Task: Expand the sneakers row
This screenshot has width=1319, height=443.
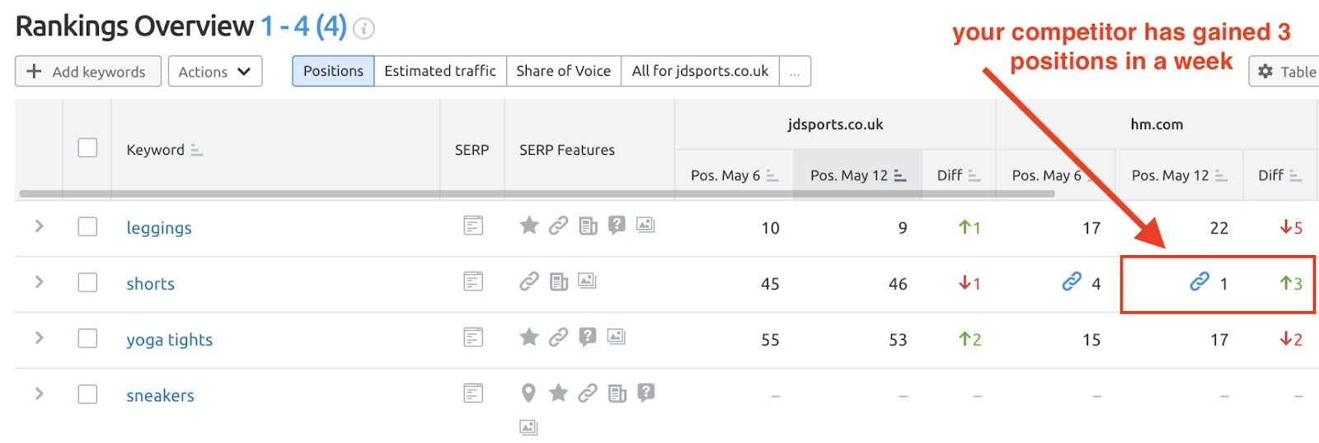Action: tap(39, 394)
